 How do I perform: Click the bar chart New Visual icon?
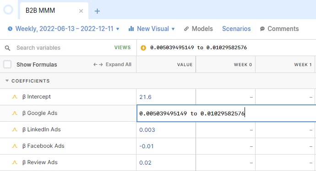pyautogui.click(x=131, y=29)
